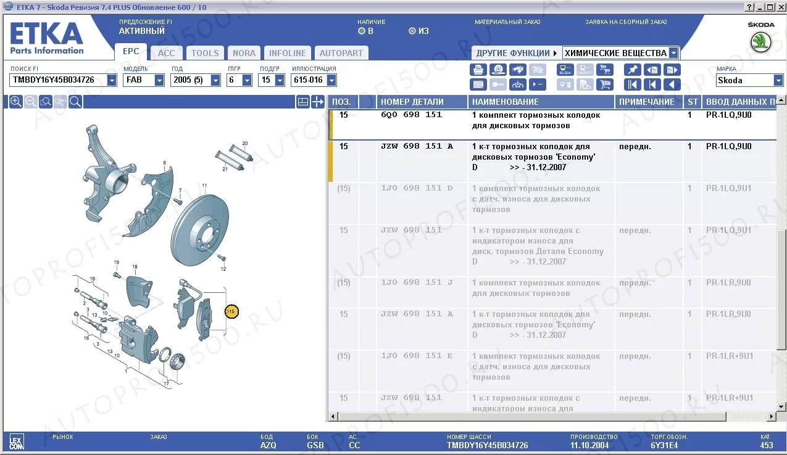Go to previous illustration page icon

point(652,70)
